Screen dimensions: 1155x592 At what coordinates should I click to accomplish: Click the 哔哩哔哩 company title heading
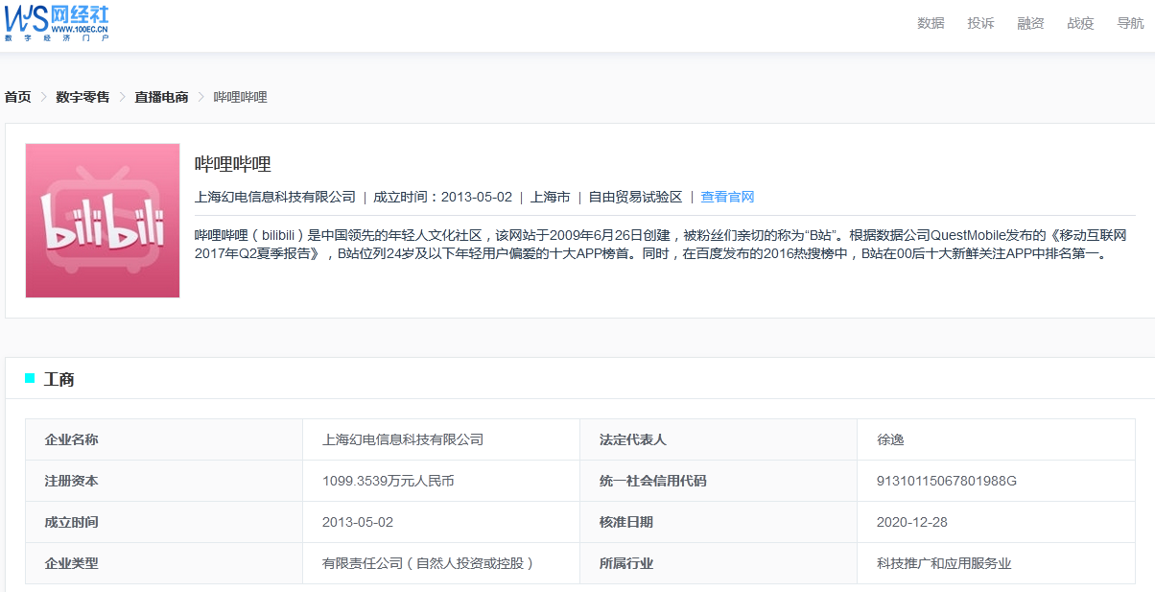[233, 164]
